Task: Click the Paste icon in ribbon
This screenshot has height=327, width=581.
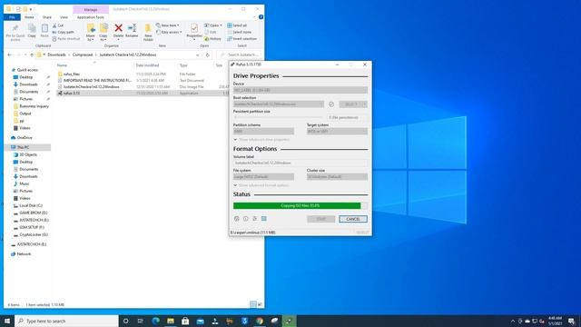Action: [x=44, y=28]
